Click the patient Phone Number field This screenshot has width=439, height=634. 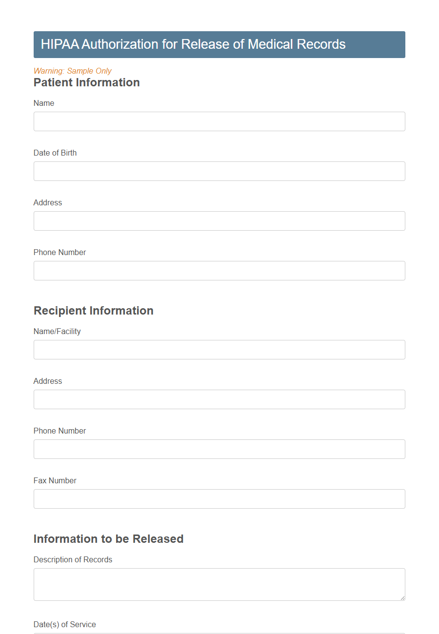click(x=219, y=270)
